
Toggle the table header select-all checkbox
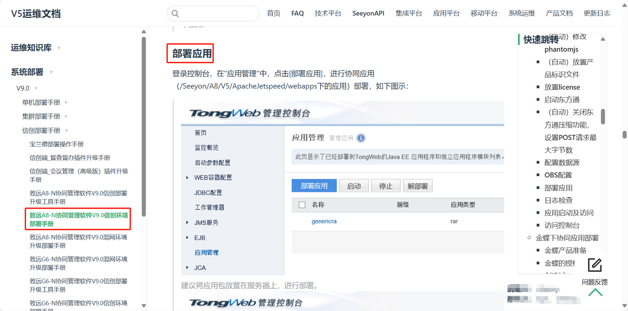click(x=302, y=205)
